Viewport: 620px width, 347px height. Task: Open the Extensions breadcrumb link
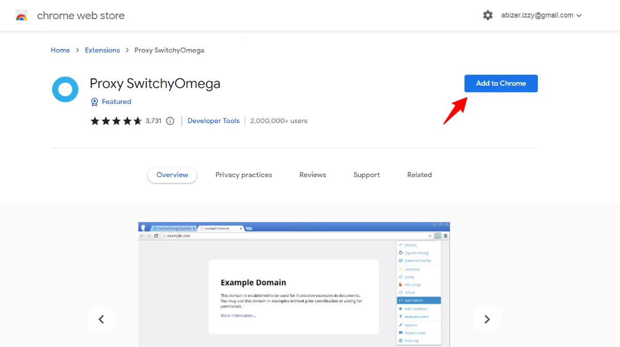pos(102,50)
